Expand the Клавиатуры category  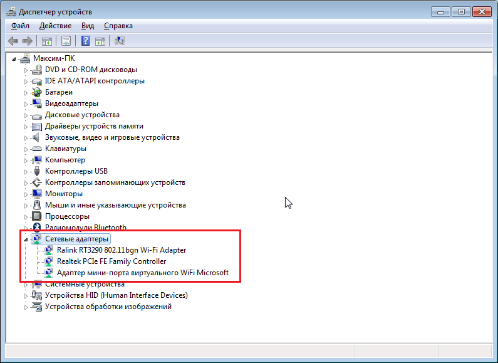point(26,149)
